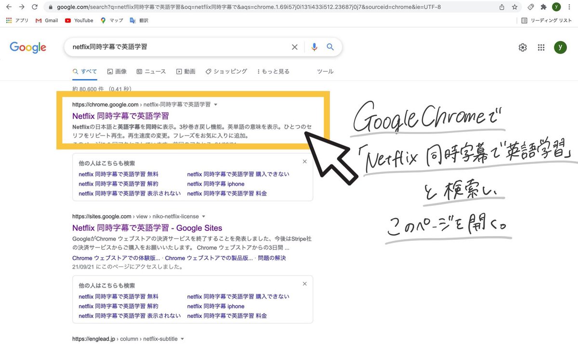This screenshot has height=344, width=578.
Task: Open the second box's 英語学習 無料 suggestion
Action: pos(118,296)
